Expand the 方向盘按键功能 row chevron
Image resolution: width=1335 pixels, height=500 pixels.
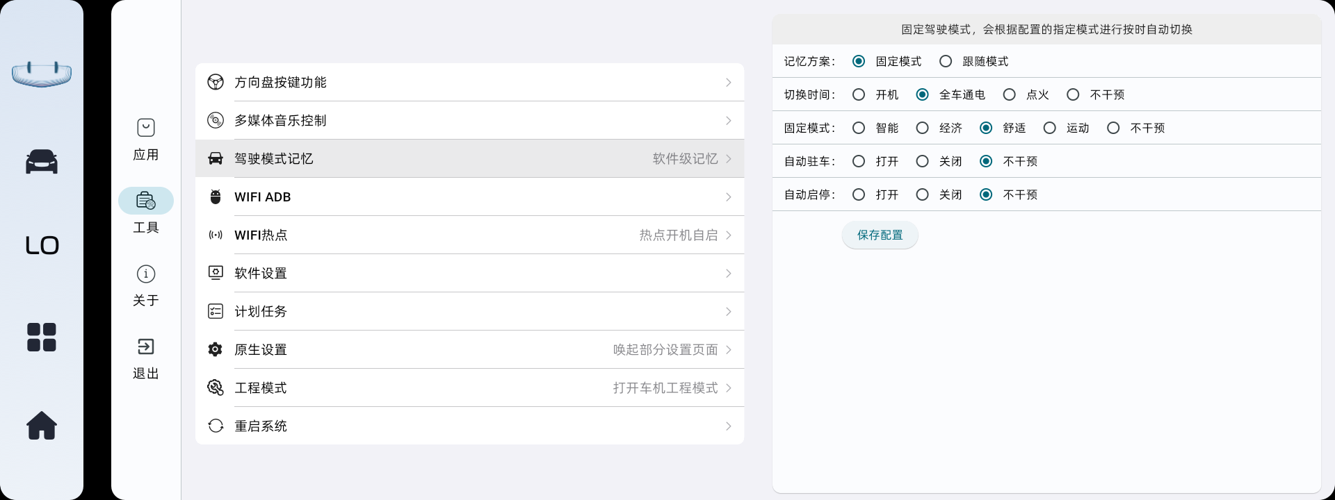click(728, 83)
